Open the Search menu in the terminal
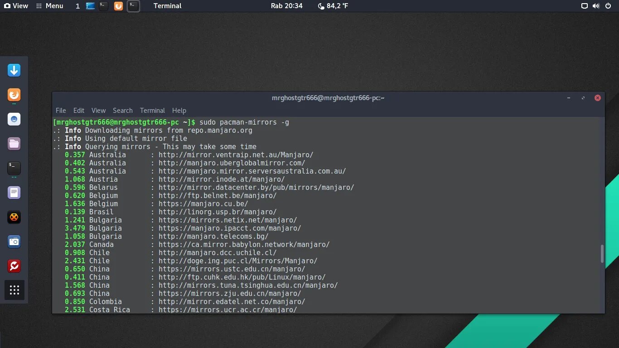619x348 pixels. (123, 111)
